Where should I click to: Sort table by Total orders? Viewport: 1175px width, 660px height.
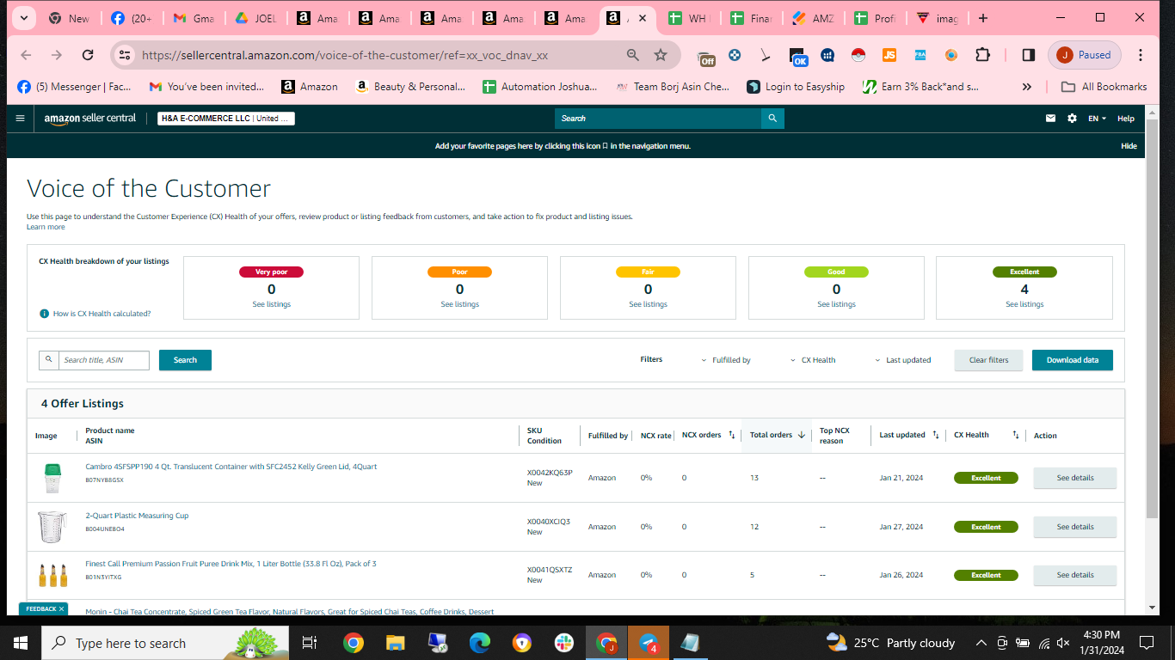coord(802,435)
